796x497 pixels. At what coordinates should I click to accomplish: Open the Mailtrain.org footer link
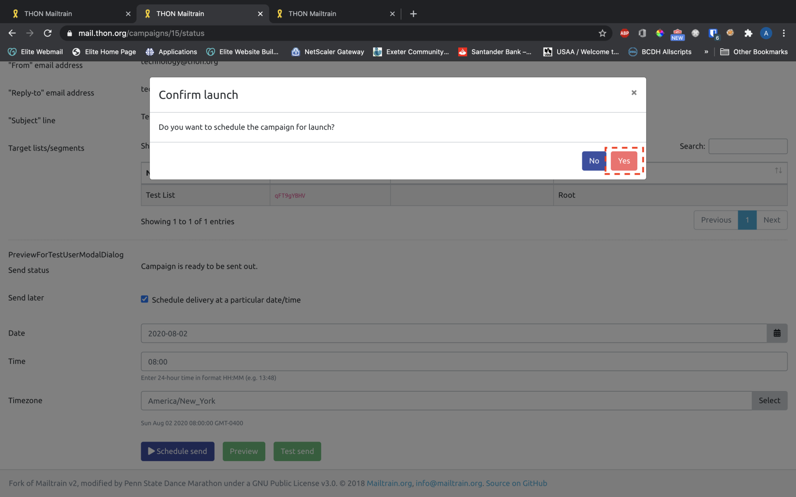point(389,483)
